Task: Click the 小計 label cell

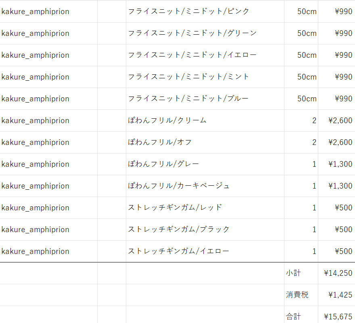Action: [x=301, y=273]
